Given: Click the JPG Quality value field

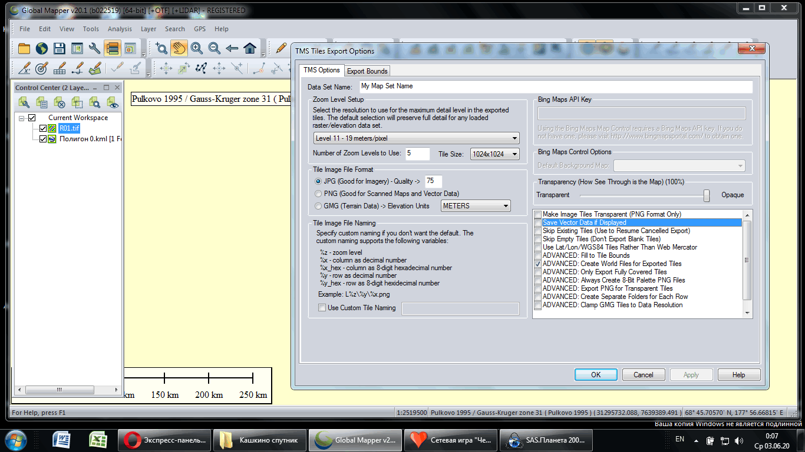Looking at the screenshot, I should click(433, 181).
